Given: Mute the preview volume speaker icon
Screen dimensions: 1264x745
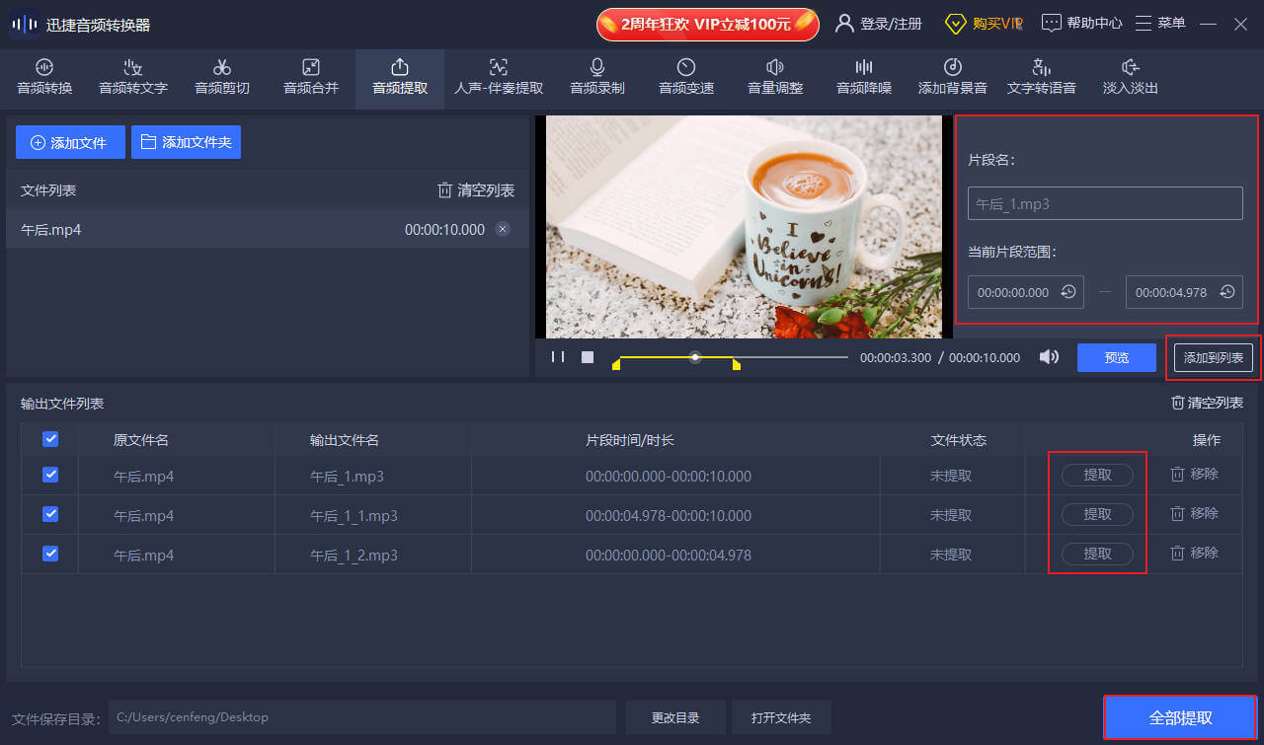Looking at the screenshot, I should tap(1049, 357).
